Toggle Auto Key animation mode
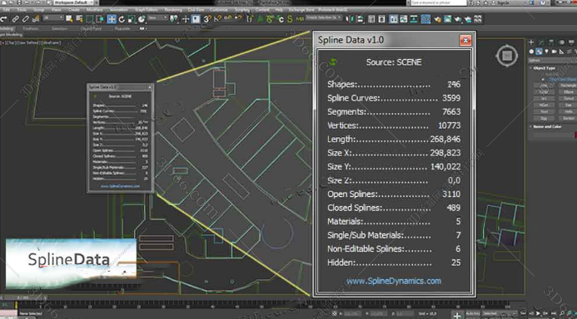 (x=472, y=313)
